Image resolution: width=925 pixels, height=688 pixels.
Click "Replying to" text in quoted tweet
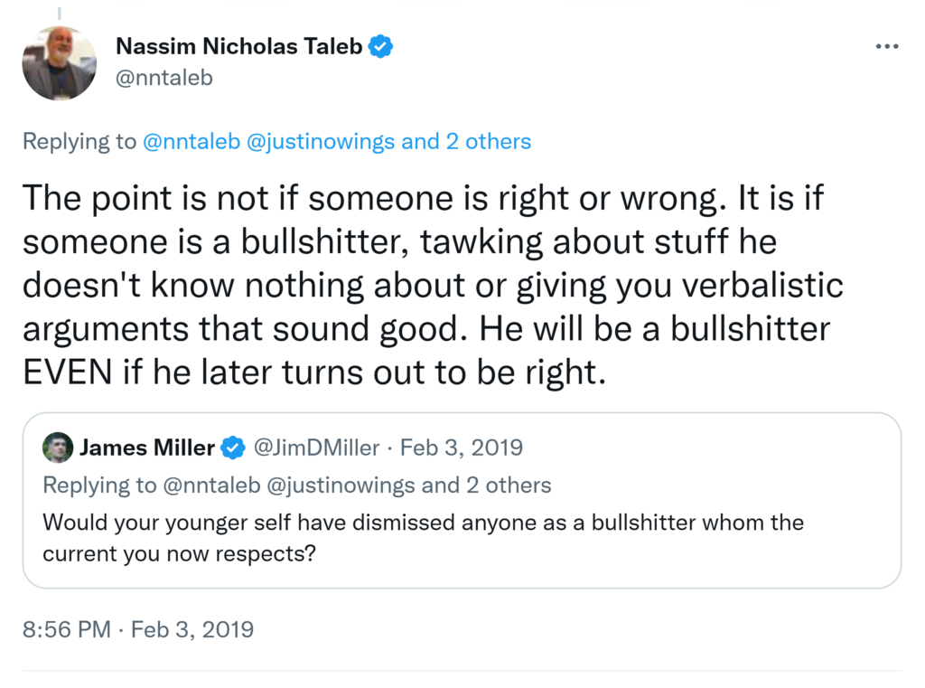pos(99,485)
